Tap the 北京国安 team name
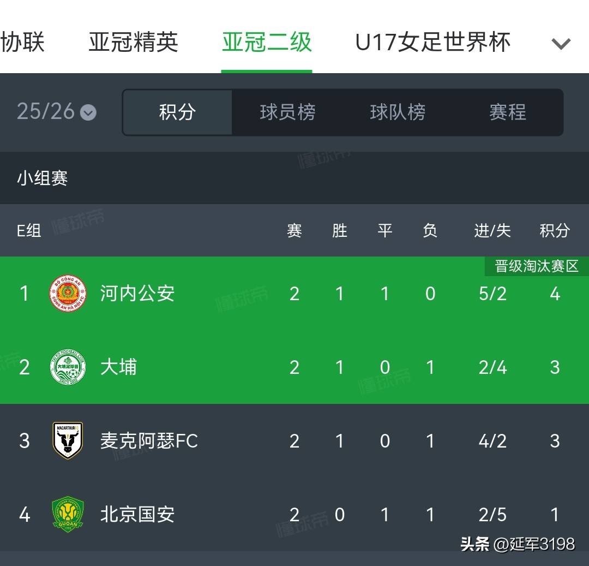Image resolution: width=589 pixels, height=566 pixels. tap(137, 514)
